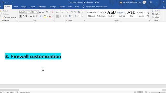Apply the Heading 2 style
Image resolution: width=166 pixels, height=93 pixels.
[121, 14]
